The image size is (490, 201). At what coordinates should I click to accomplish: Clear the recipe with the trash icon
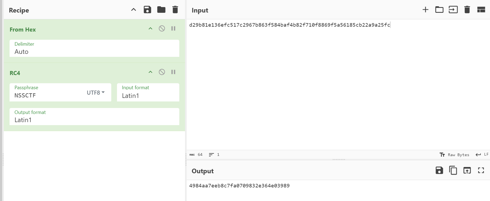point(175,10)
